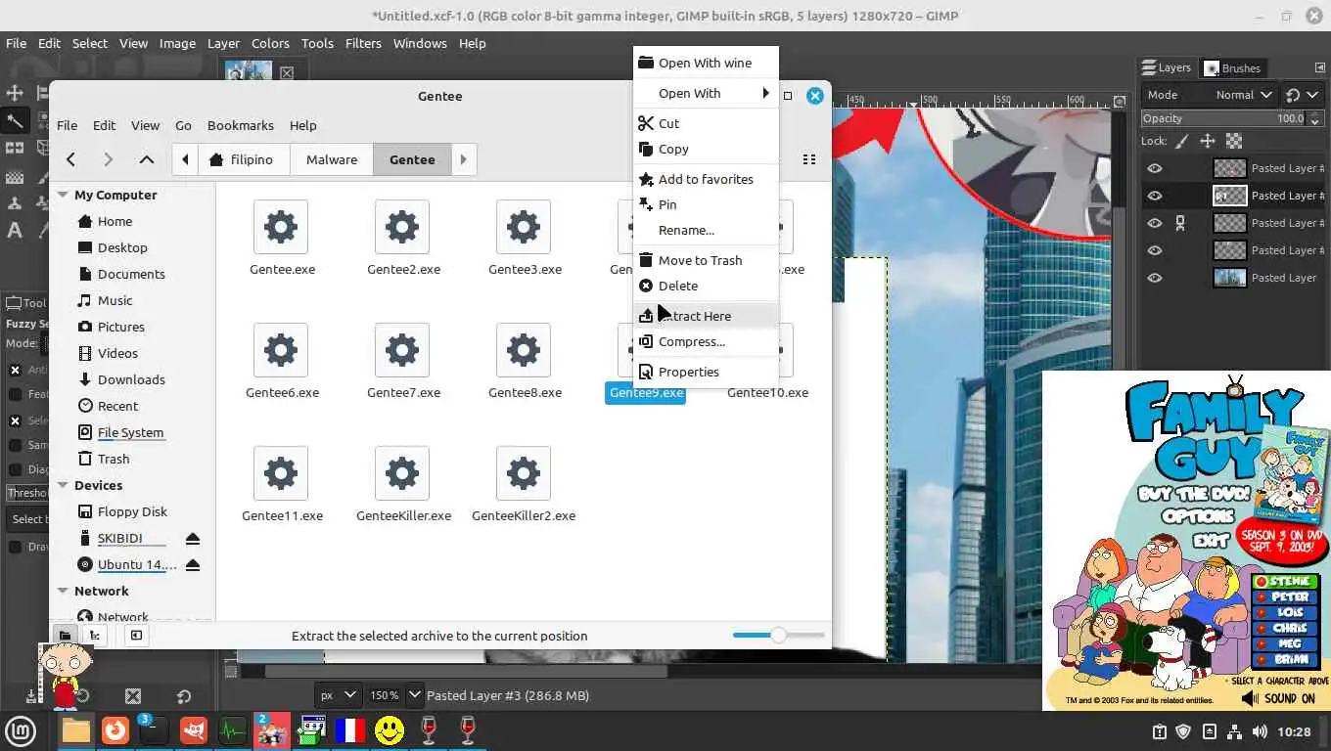The width and height of the screenshot is (1331, 751).
Task: Click OPTIONS in Family Guy popup
Action: tap(1199, 515)
